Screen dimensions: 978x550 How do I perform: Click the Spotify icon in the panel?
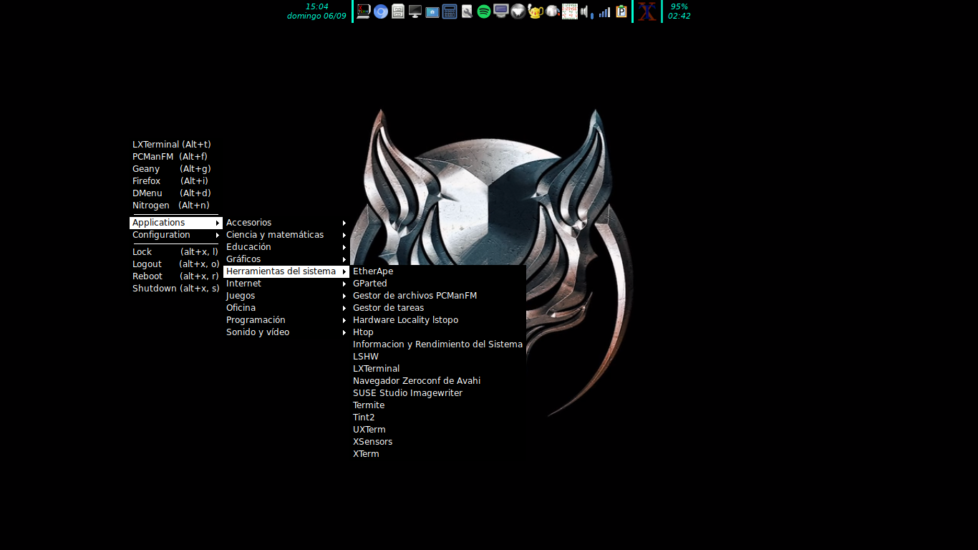coord(484,11)
